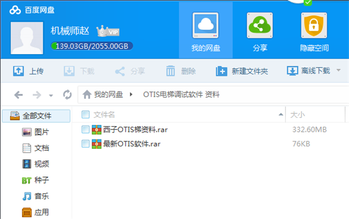
Task: Click the 76KB size value
Action: tap(301, 144)
